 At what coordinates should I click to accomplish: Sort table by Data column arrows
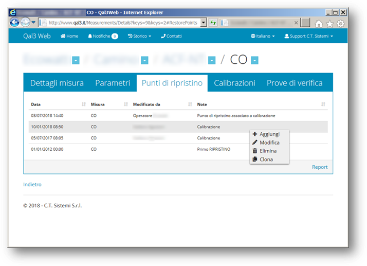coord(84,104)
